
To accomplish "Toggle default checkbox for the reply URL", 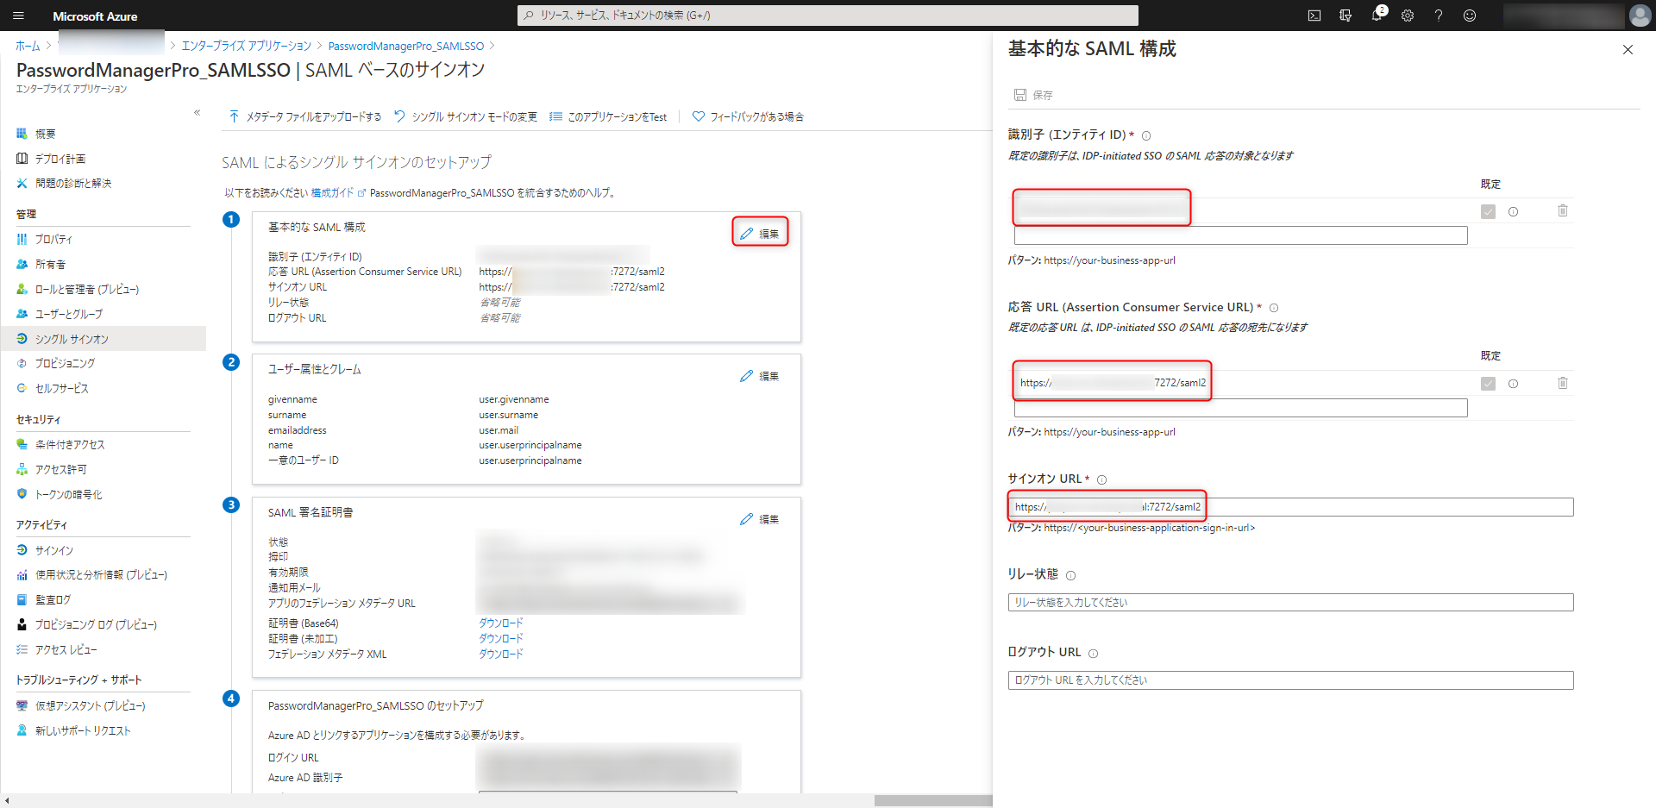I will 1488,384.
